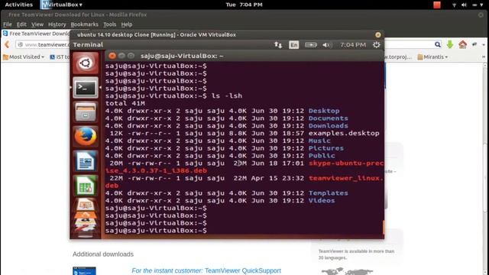
Task: Open host clock Tue 7:04 PM
Action: (x=244, y=5)
